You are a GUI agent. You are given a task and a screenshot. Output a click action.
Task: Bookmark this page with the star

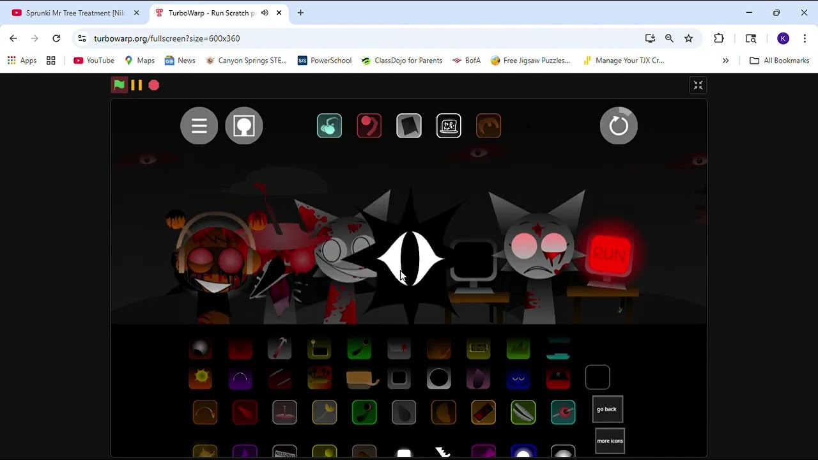(688, 38)
